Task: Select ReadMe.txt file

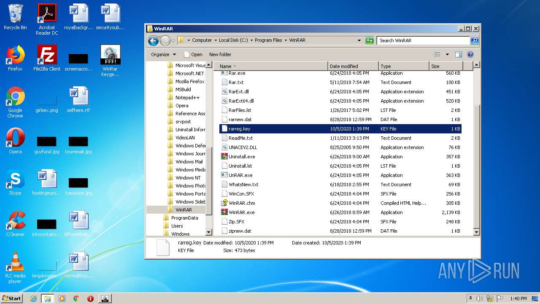Action: (240, 138)
